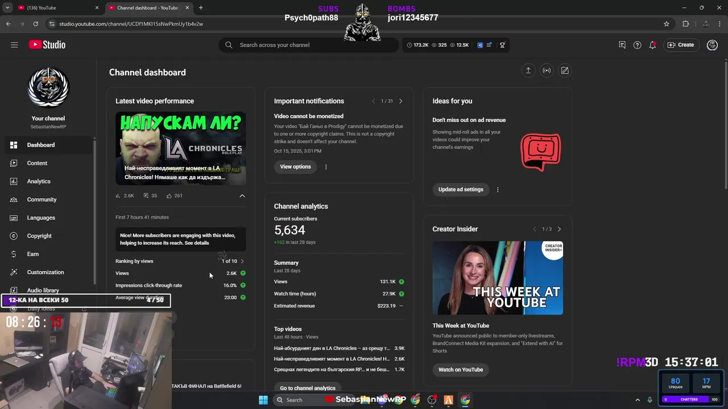The image size is (728, 409).
Task: Go back in browser history
Action: pos(8,24)
